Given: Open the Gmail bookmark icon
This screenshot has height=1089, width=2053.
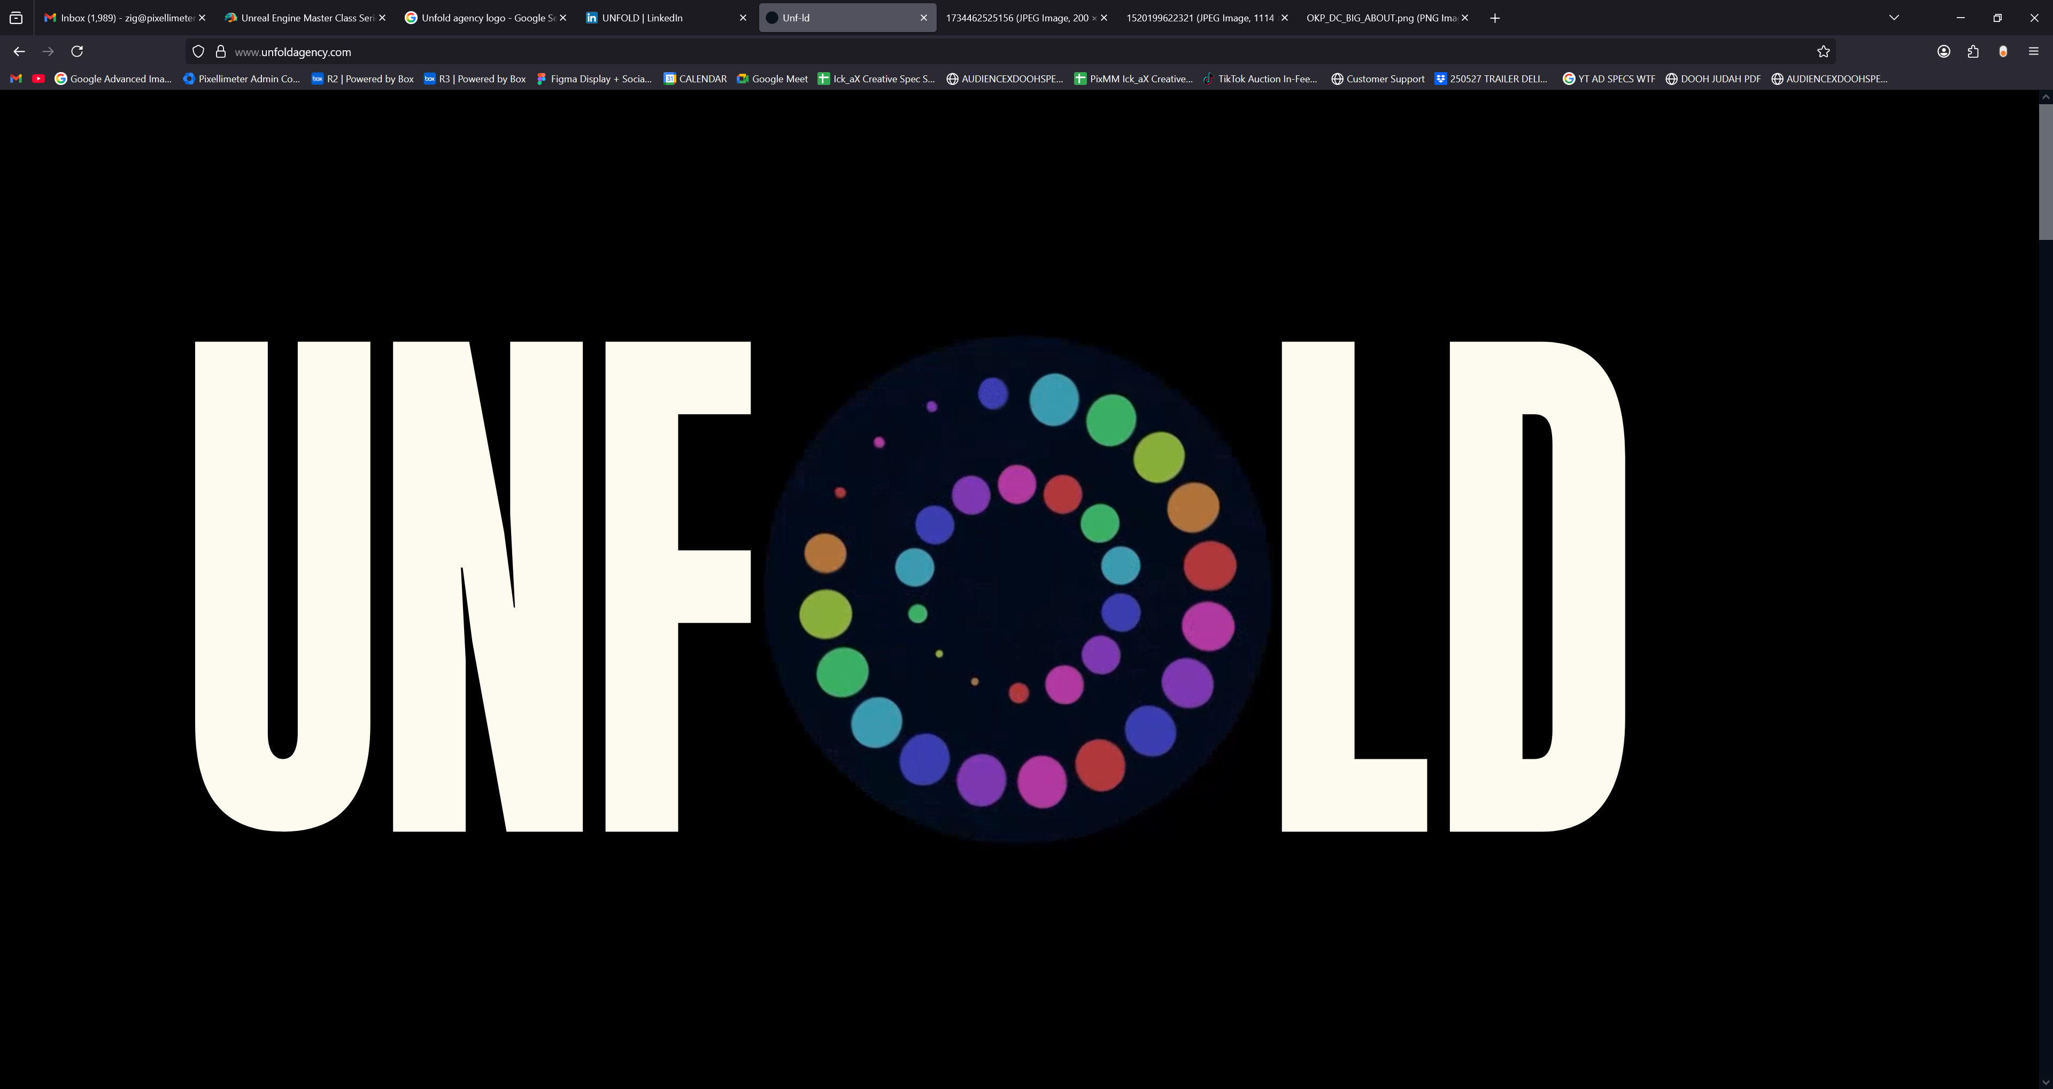Looking at the screenshot, I should coord(15,79).
